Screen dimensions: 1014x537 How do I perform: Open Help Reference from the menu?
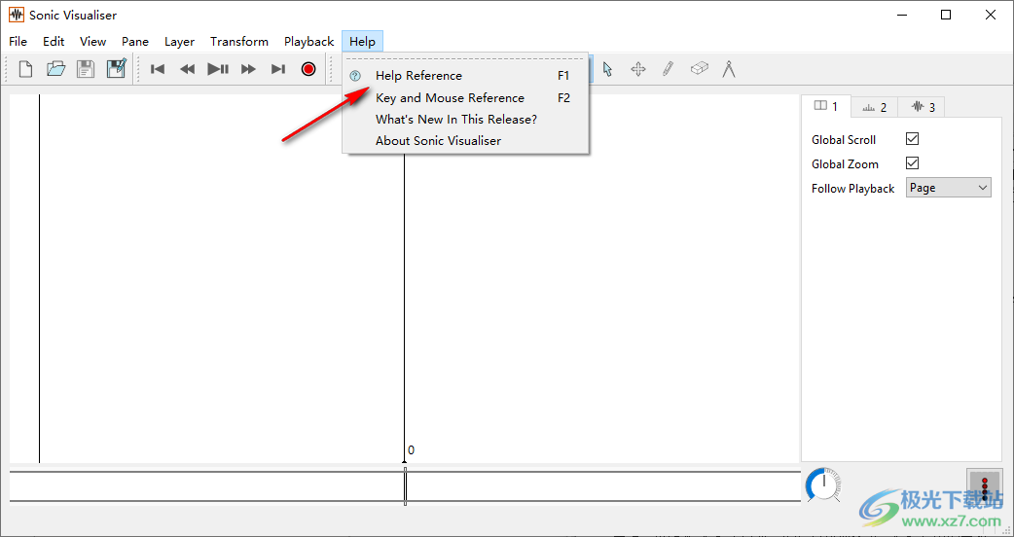418,76
